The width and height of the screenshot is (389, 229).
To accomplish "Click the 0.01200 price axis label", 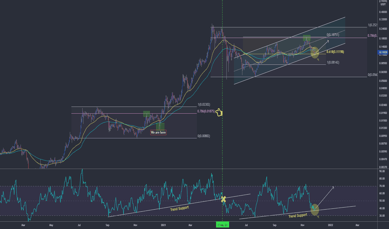I will 383,128.
